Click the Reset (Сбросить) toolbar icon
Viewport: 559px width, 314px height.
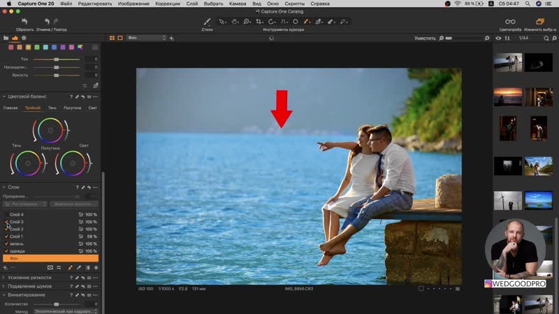(x=24, y=22)
